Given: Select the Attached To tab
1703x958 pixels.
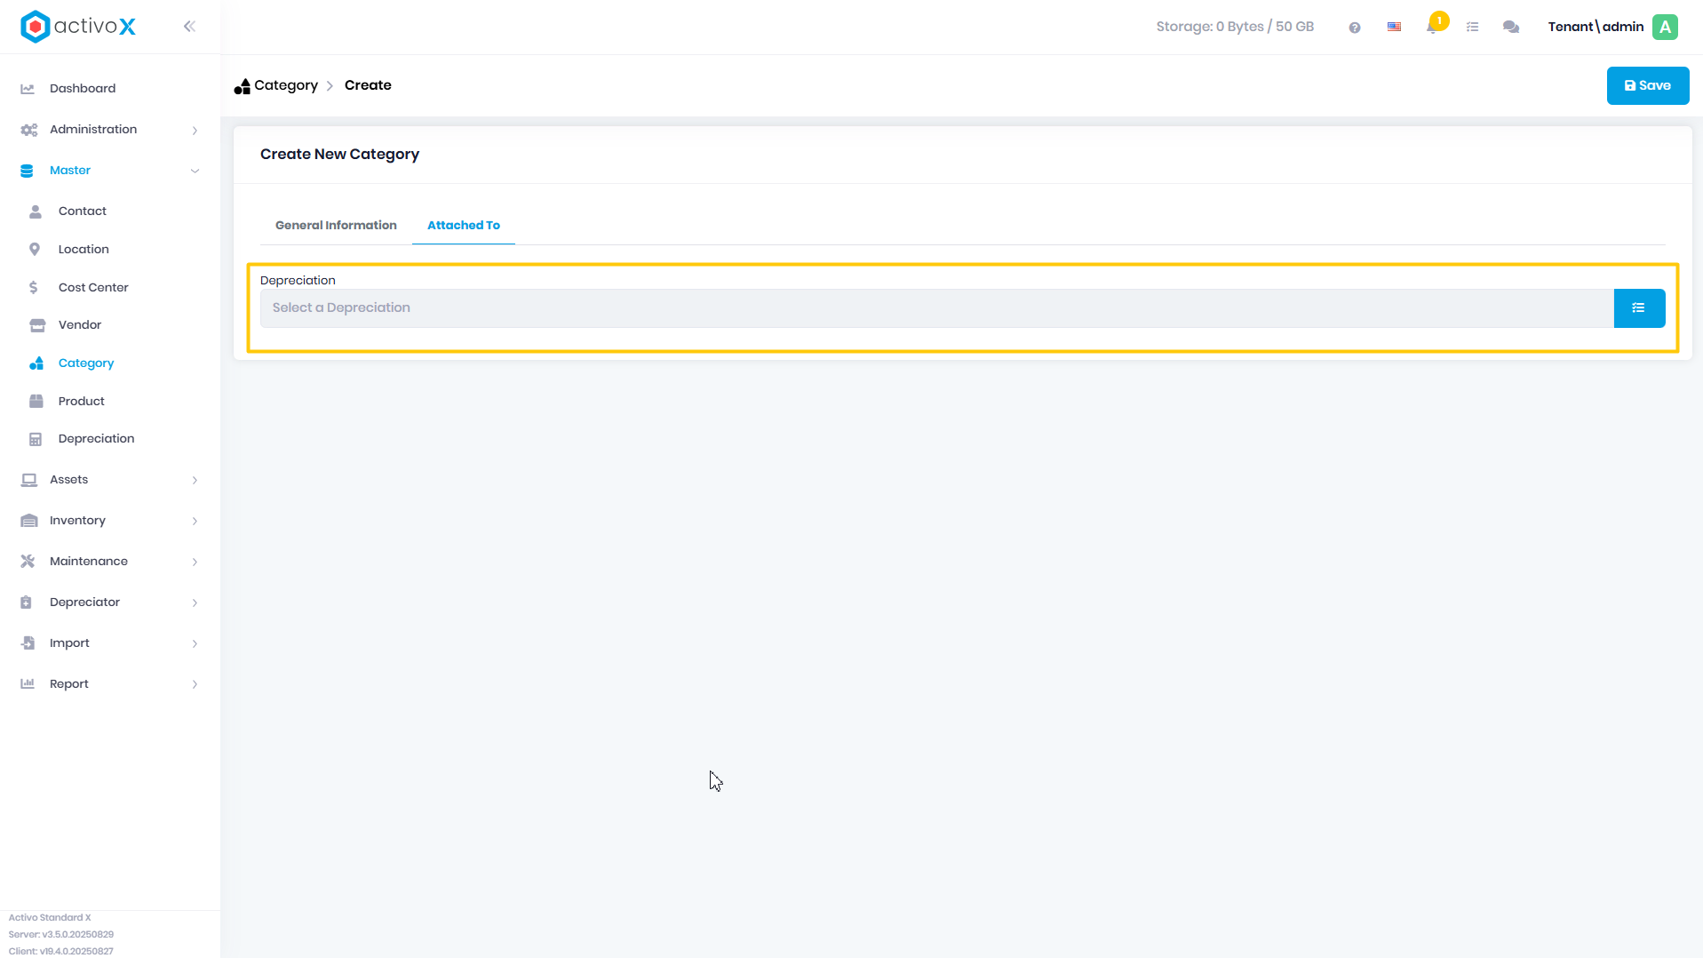Looking at the screenshot, I should (464, 226).
